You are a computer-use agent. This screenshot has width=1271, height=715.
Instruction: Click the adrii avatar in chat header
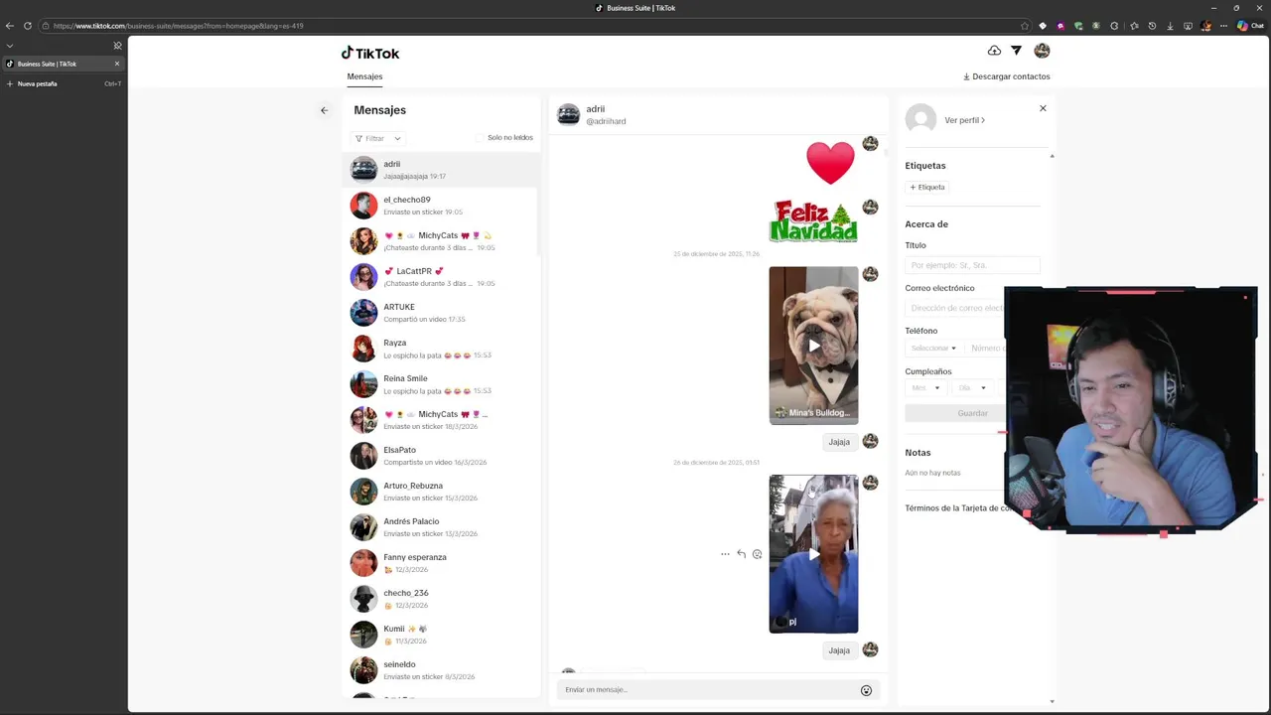[568, 114]
